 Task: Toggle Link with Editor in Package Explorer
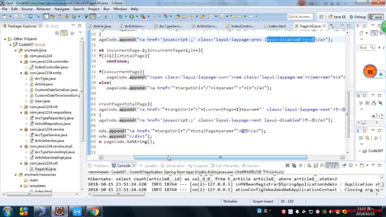coord(64,33)
